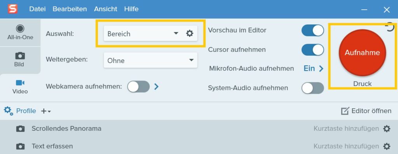Open gear settings for Text erfassen
This screenshot has width=398, height=154.
pyautogui.click(x=387, y=146)
